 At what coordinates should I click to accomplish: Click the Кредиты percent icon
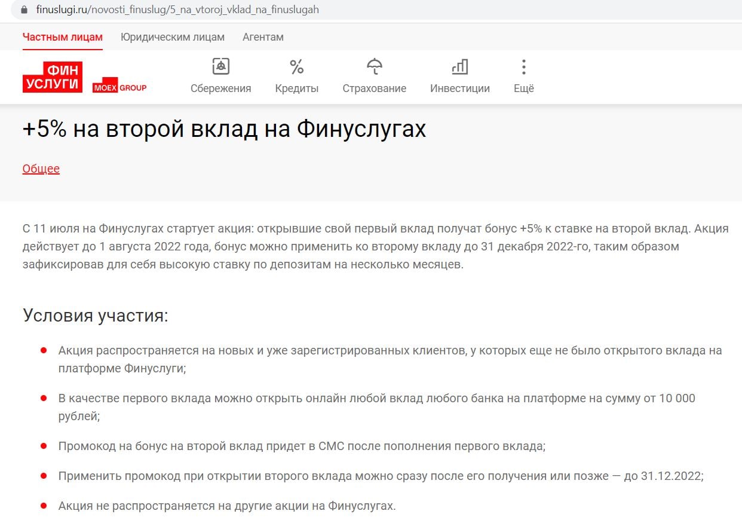(296, 66)
